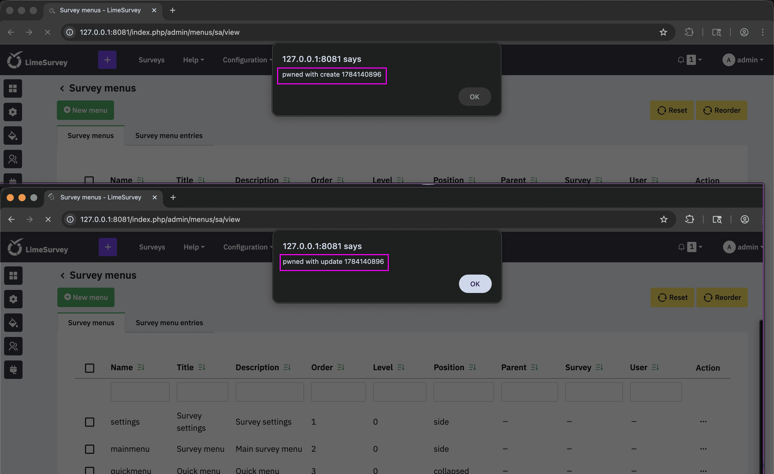Image resolution: width=774 pixels, height=474 pixels.
Task: Toggle the select-all checkbox in the lower table header
Action: 90,368
